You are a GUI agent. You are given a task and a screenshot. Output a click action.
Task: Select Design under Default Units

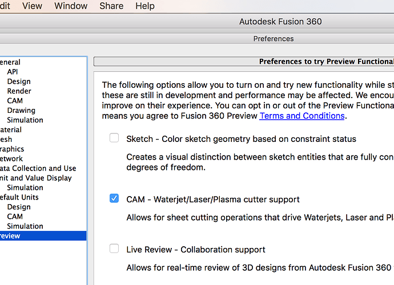[x=19, y=207]
